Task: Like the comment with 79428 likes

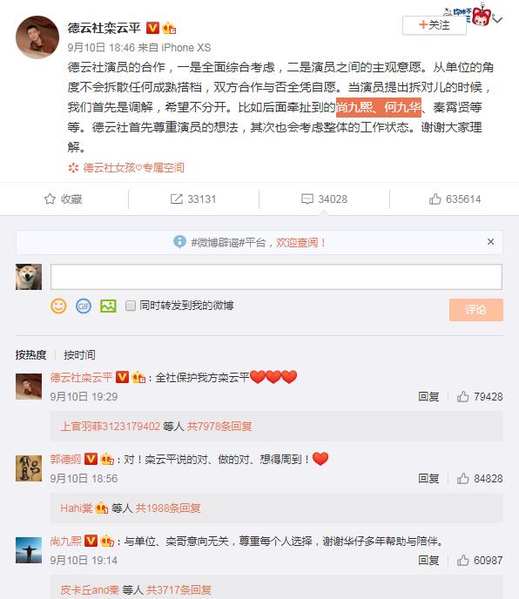Action: [462, 396]
